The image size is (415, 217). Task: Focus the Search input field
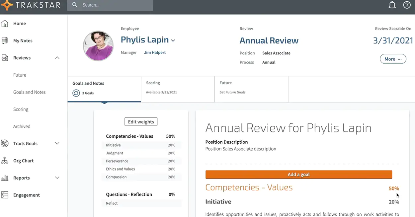[x=110, y=5]
